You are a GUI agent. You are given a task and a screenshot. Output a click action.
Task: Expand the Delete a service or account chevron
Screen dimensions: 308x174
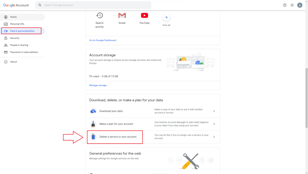tap(214, 137)
